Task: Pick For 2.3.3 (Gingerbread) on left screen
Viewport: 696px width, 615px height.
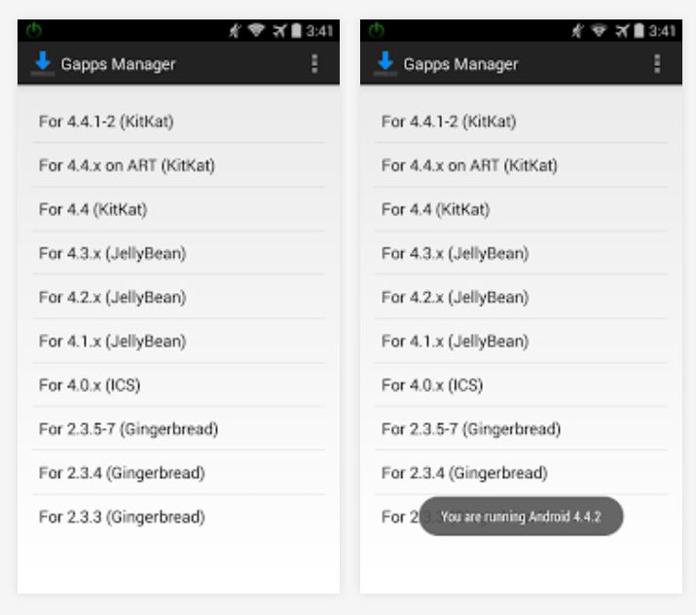Action: [178, 517]
